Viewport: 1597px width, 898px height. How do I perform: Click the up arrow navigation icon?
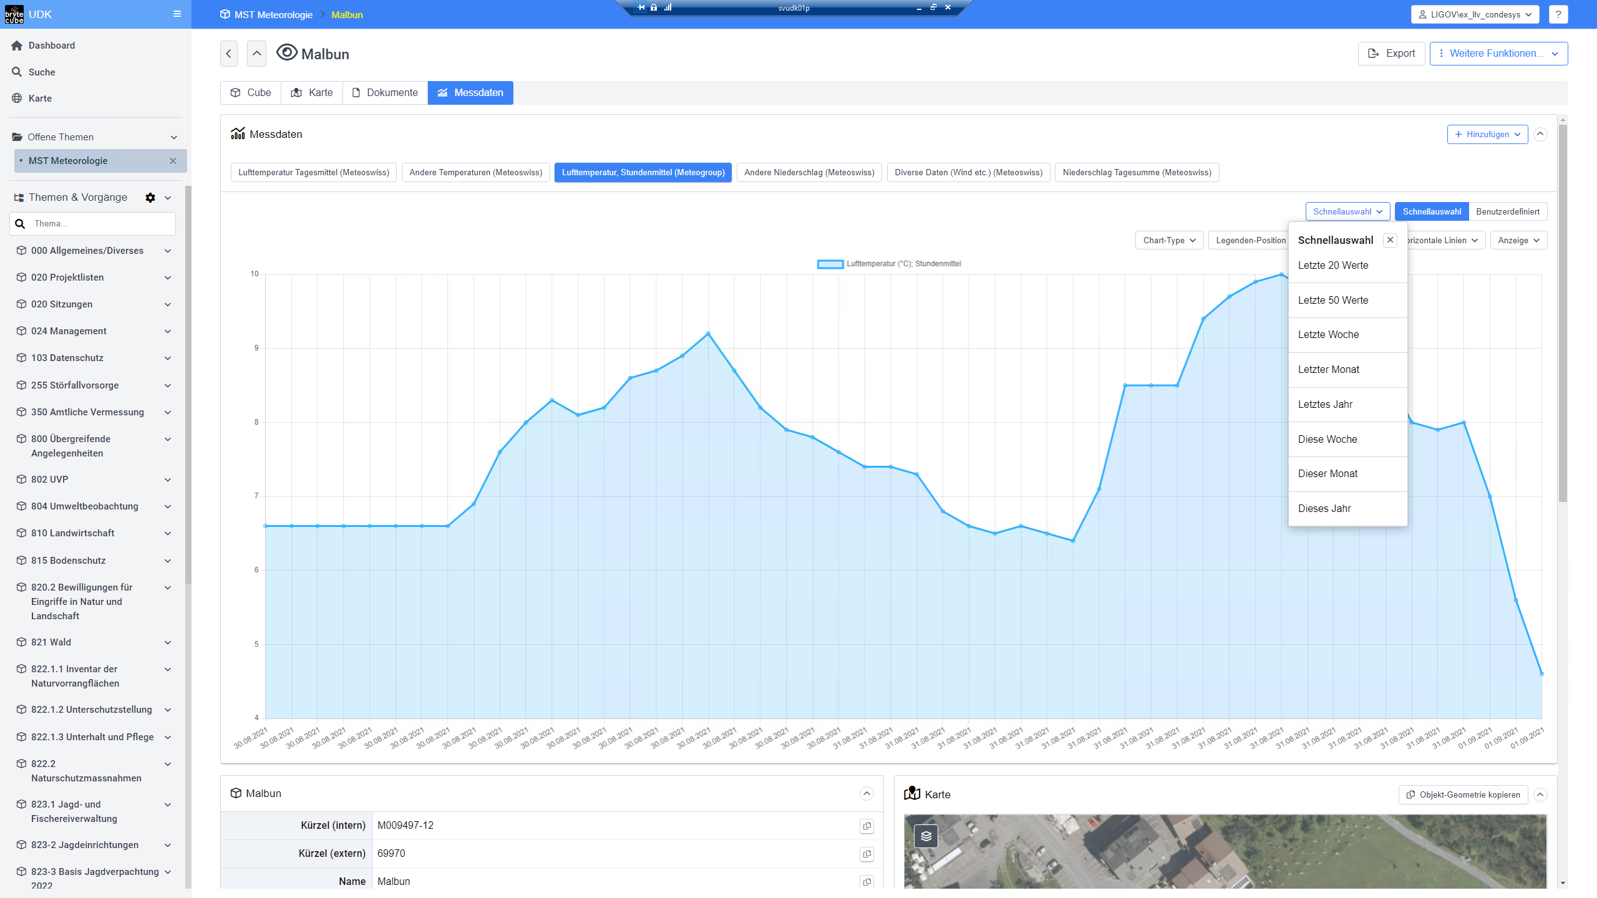tap(256, 54)
